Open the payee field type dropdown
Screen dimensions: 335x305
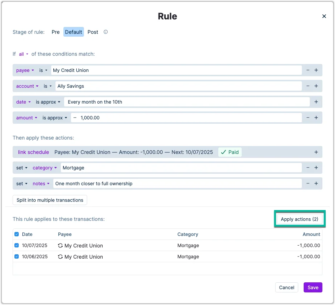pyautogui.click(x=25, y=70)
